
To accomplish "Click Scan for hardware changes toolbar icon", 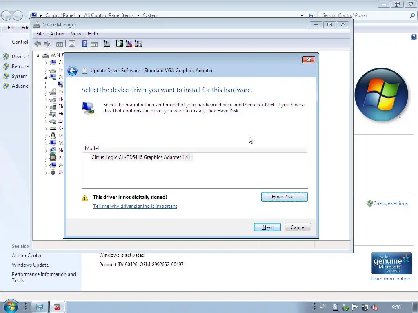I will [107, 44].
